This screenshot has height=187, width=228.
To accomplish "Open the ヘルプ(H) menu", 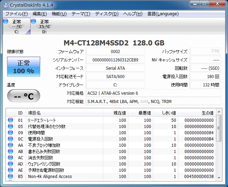I will [133, 14].
